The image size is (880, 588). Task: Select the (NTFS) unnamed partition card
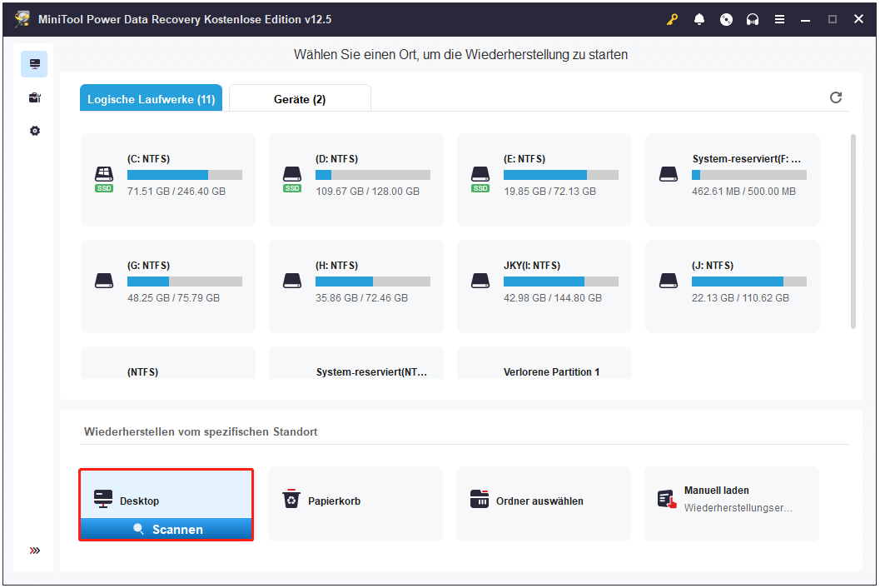[x=168, y=363]
